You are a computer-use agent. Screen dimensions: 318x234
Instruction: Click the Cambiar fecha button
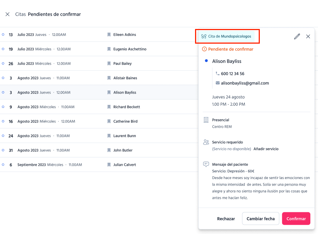(x=261, y=219)
